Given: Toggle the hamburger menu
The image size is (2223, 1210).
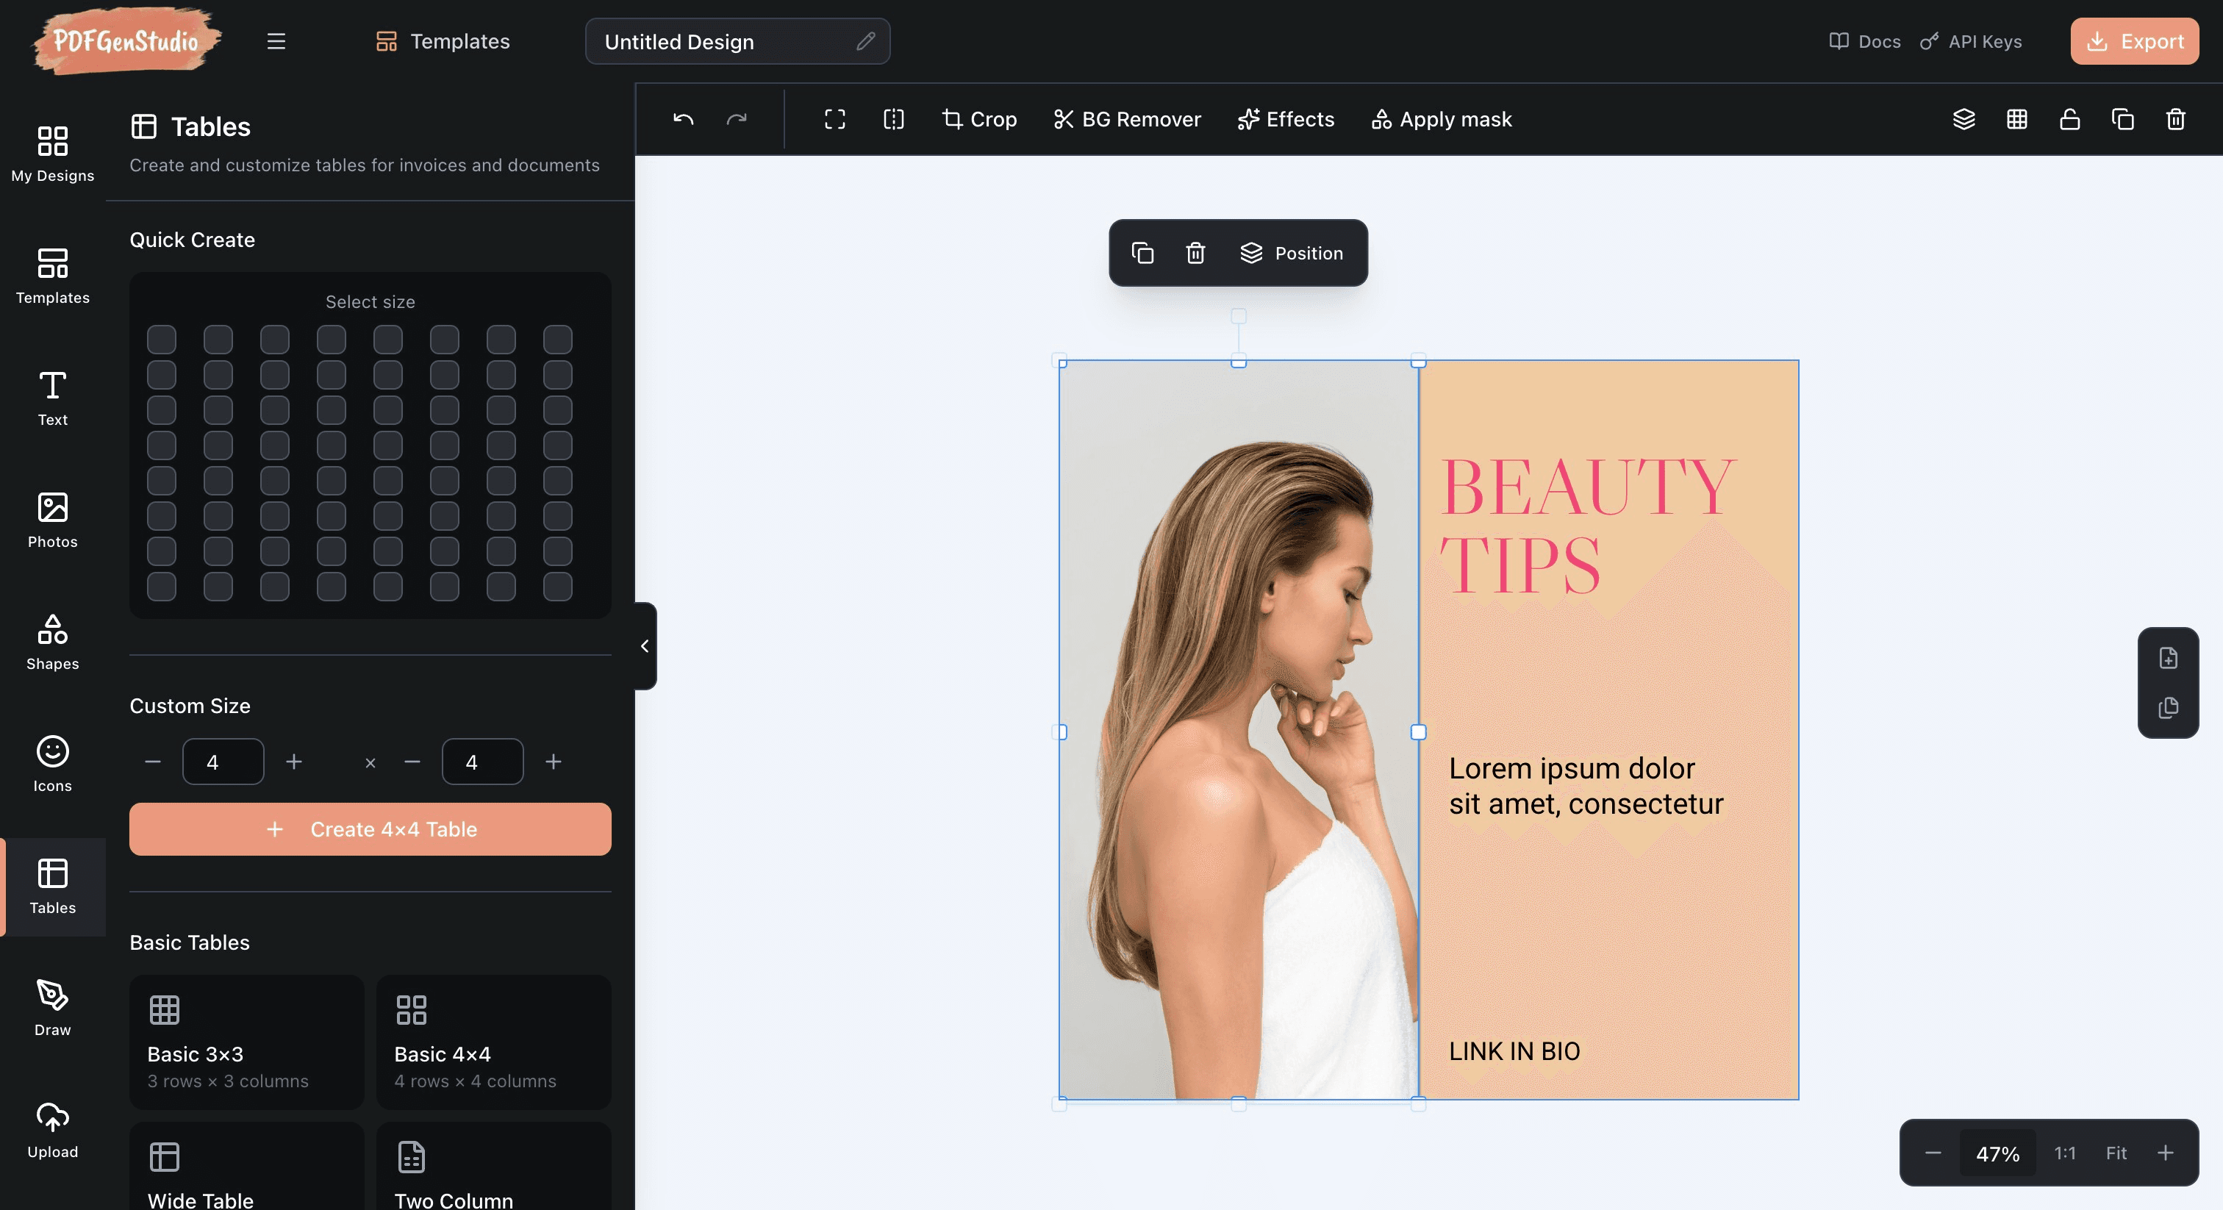Looking at the screenshot, I should [276, 41].
